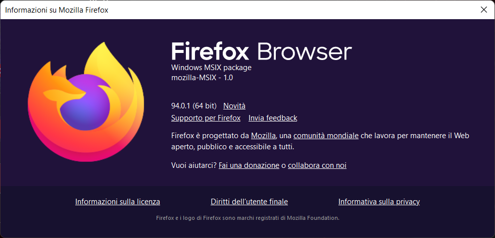495x238 pixels.
Task: Open Informativa sulla privacy link
Action: click(379, 202)
